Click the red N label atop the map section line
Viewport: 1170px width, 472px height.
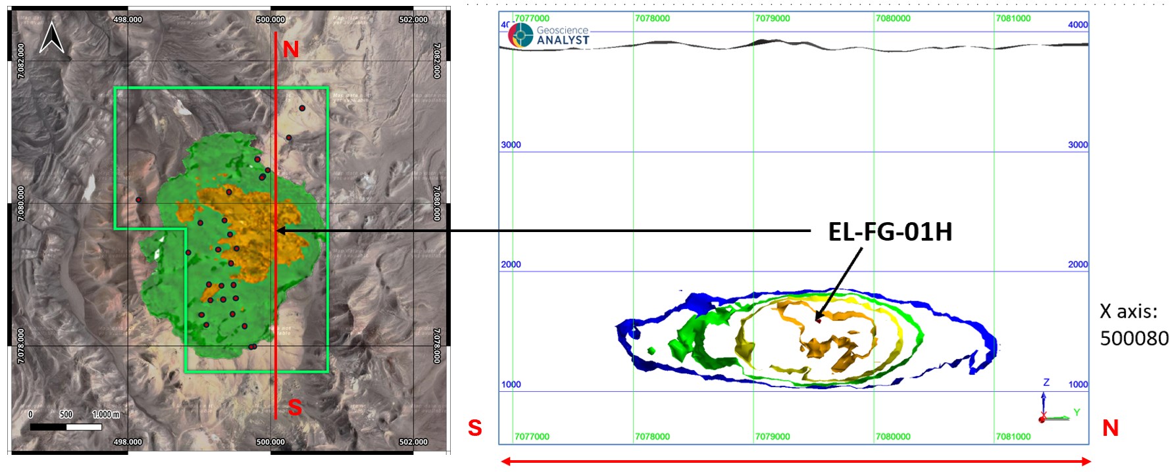[290, 49]
